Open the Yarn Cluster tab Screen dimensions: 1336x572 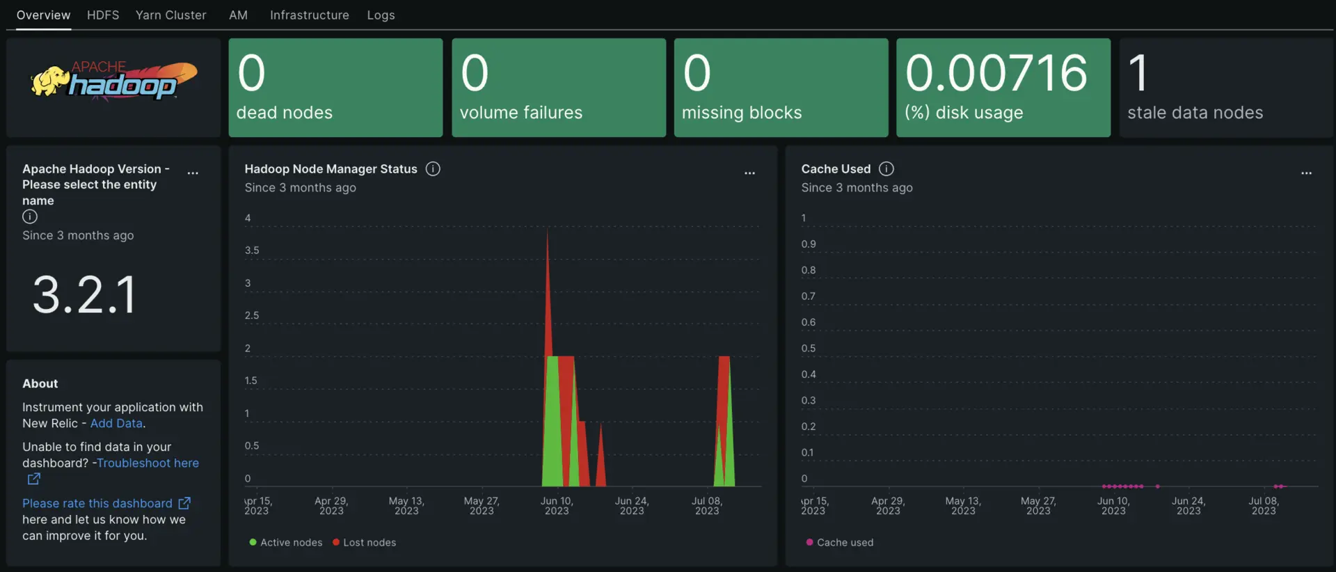coord(170,15)
